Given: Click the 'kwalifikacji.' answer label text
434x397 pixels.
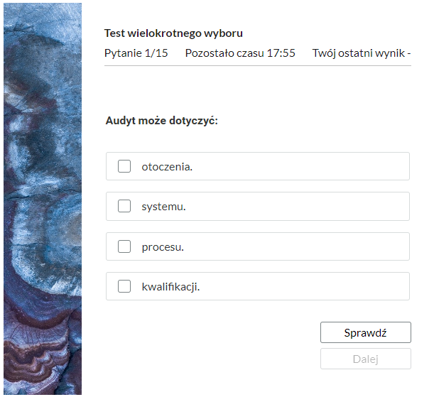Looking at the screenshot, I should tap(170, 286).
